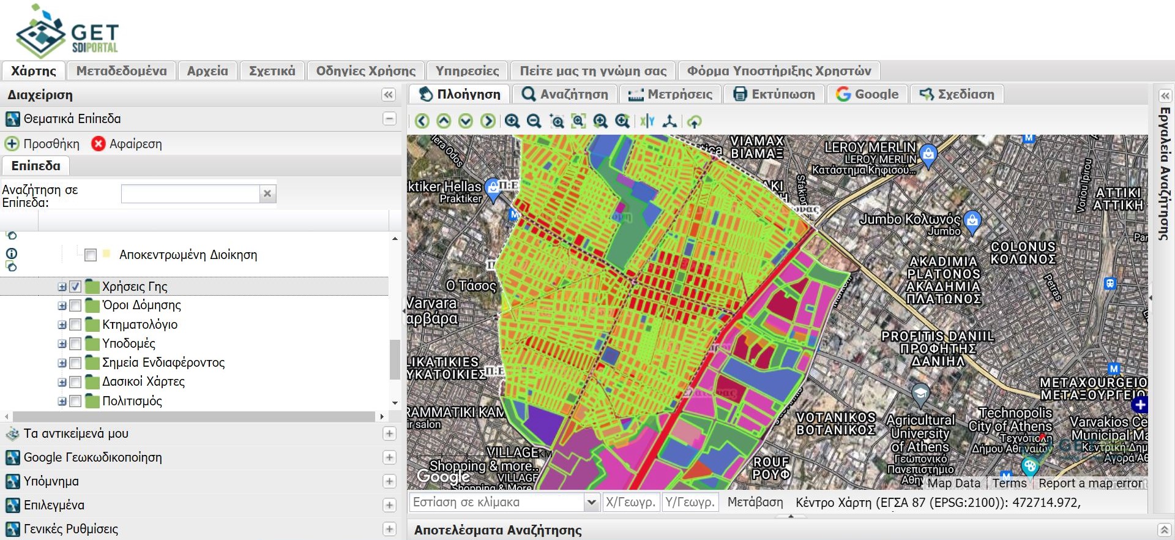
Task: Expand the Όροι Δόμησης tree node
Action: [62, 306]
